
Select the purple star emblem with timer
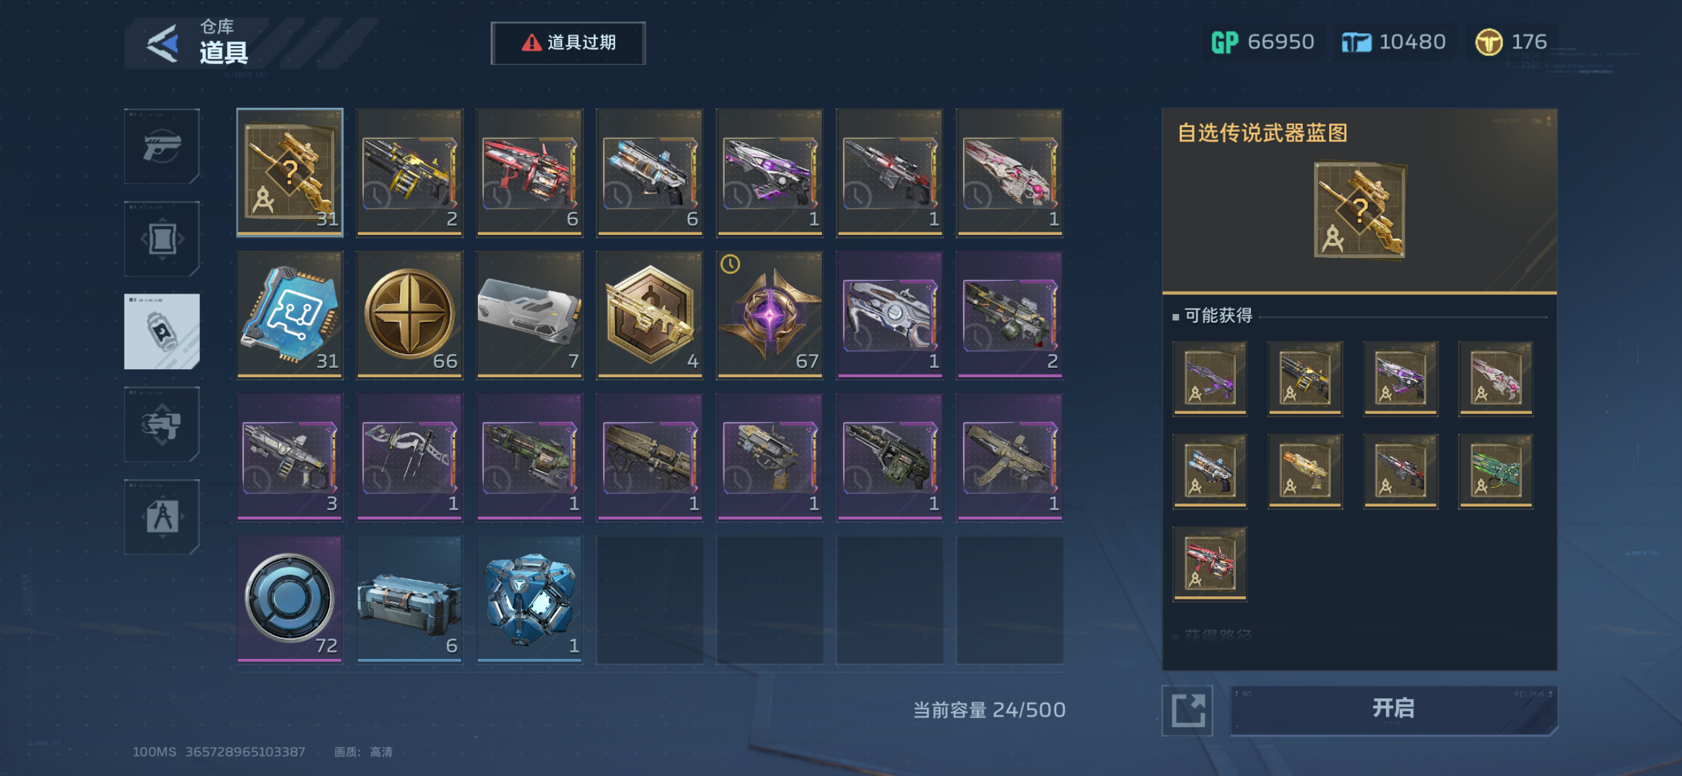[x=770, y=315]
